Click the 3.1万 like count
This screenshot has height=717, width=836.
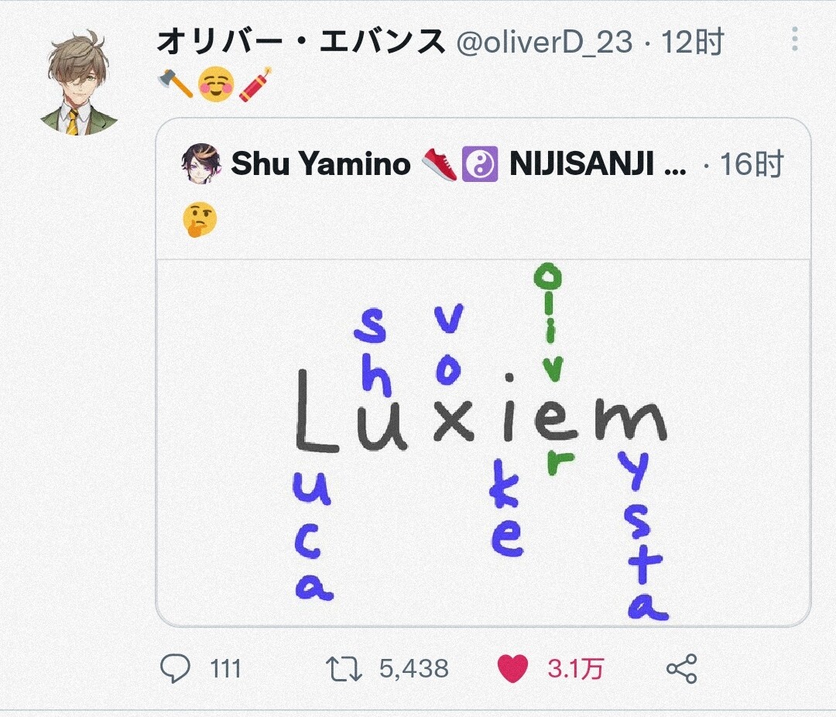tap(575, 669)
